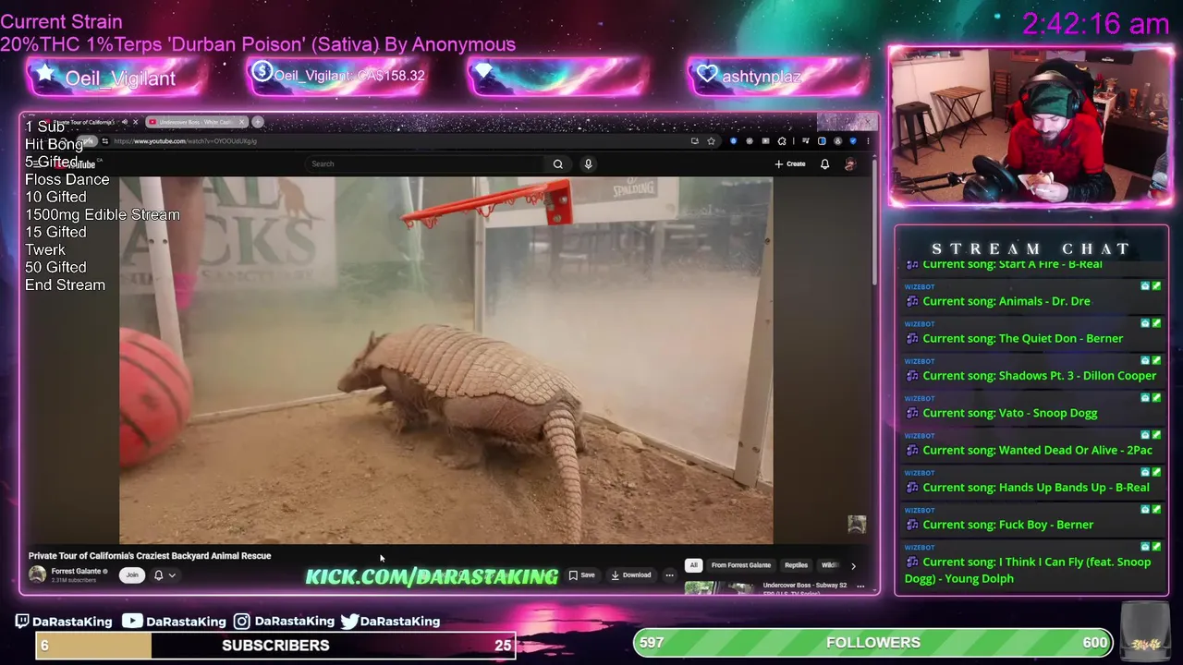Open browser three-dot menu
This screenshot has width=1183, height=665.
tap(868, 141)
